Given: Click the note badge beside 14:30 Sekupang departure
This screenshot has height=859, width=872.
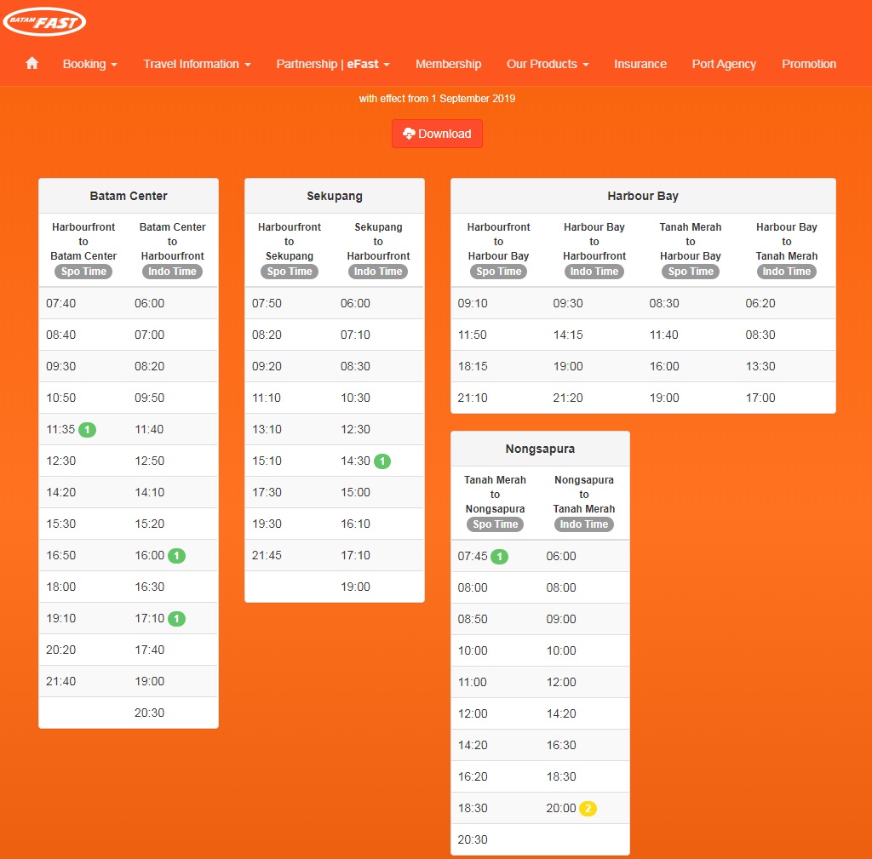Looking at the screenshot, I should click(382, 461).
